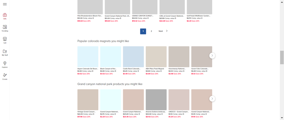
Task: Open the Seven Falls Colorado magnet image
Action: (202, 57)
